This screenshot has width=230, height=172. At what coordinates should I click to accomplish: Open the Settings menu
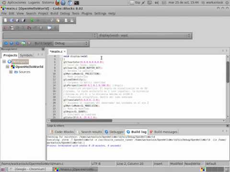point(100,13)
